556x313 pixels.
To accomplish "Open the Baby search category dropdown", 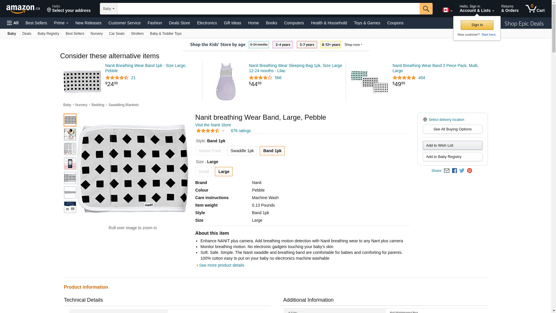I will pyautogui.click(x=109, y=9).
